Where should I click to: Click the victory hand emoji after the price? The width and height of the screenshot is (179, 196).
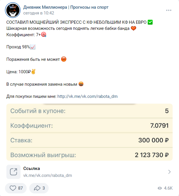33,72
